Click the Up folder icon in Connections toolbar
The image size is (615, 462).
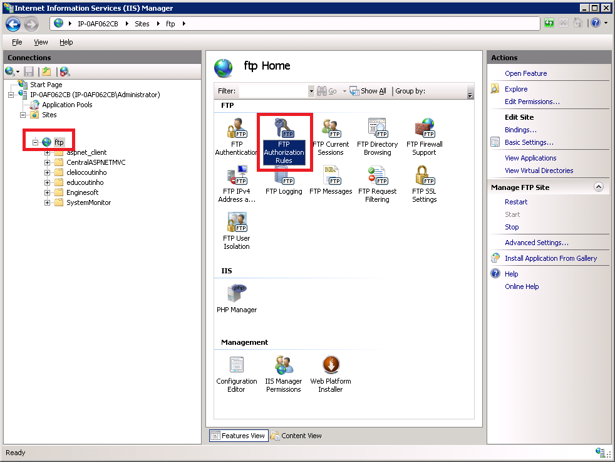[x=46, y=71]
